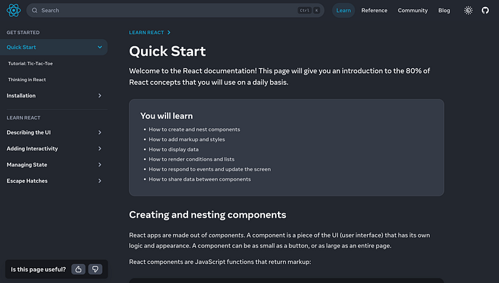Viewport: 499px width, 283px height.
Task: Click the thumbs down feedback icon
Action: click(95, 269)
